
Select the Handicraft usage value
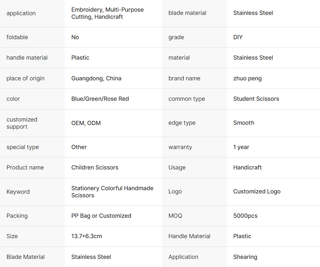[247, 168]
